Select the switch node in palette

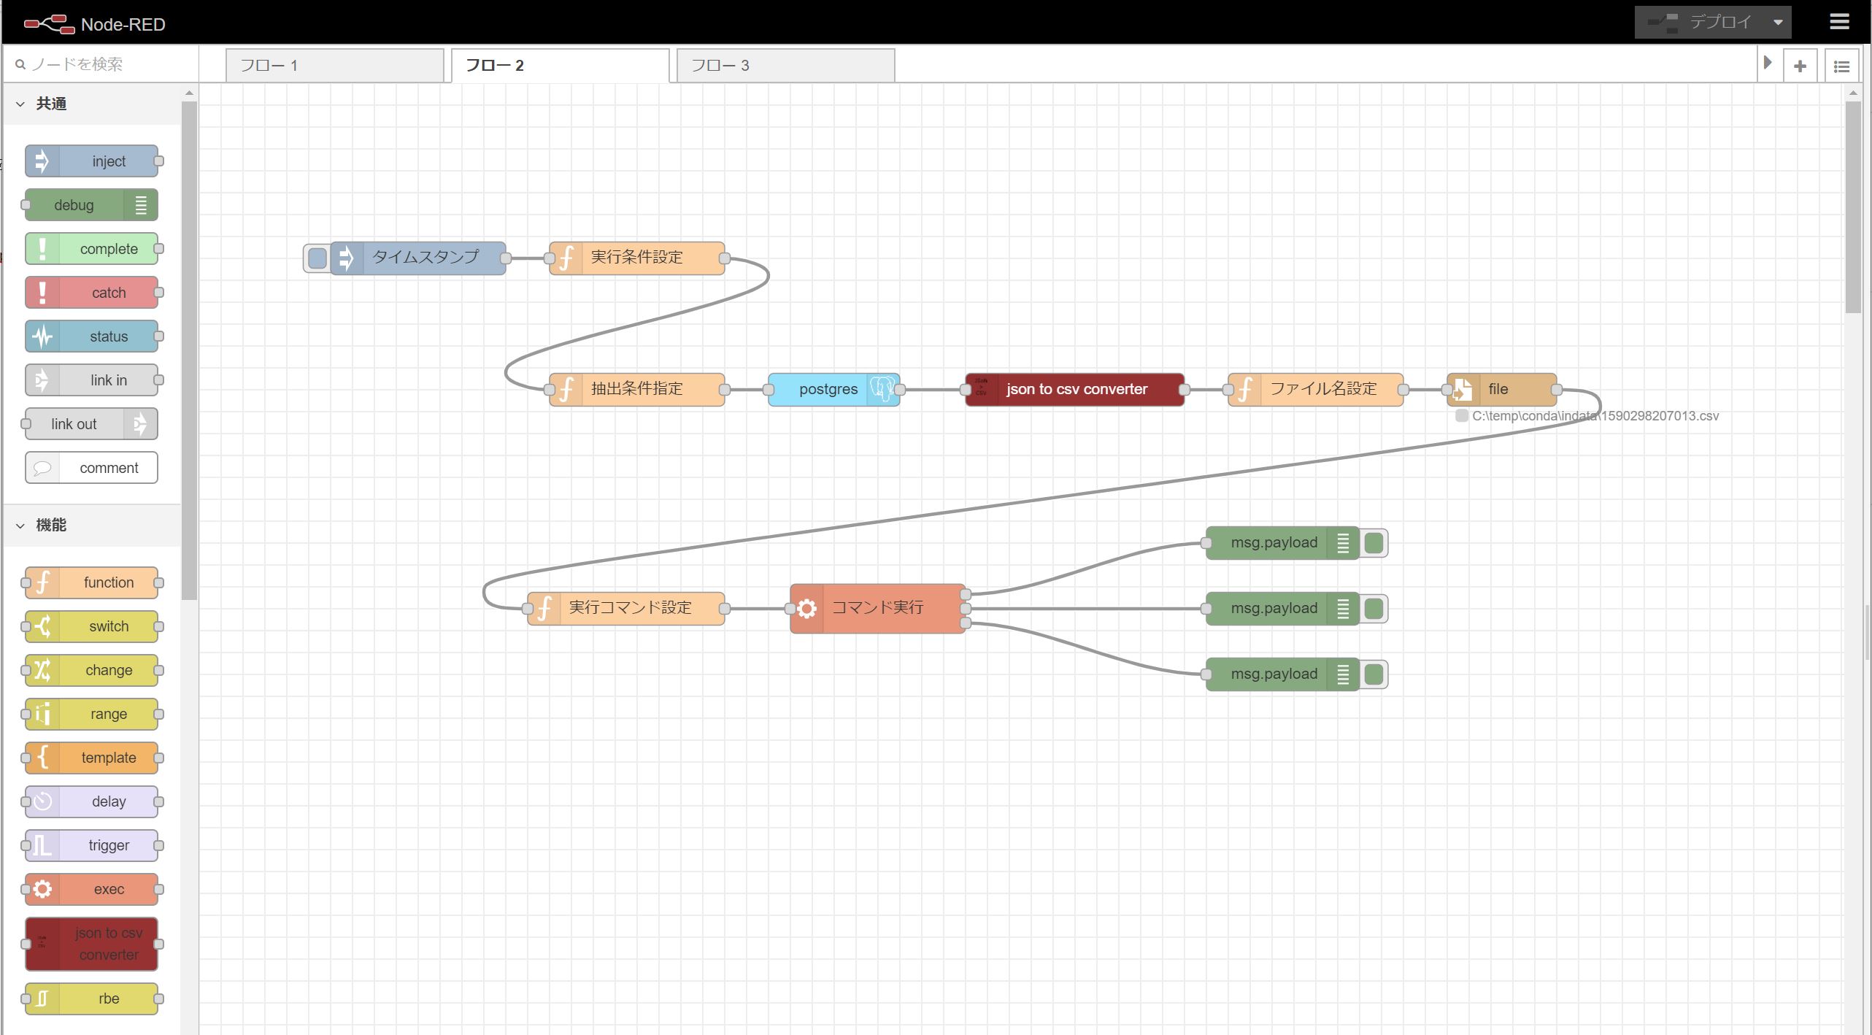point(92,626)
